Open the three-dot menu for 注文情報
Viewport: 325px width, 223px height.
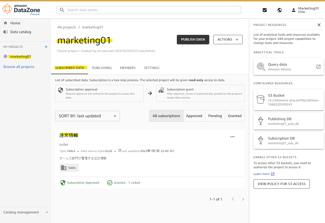(232, 137)
